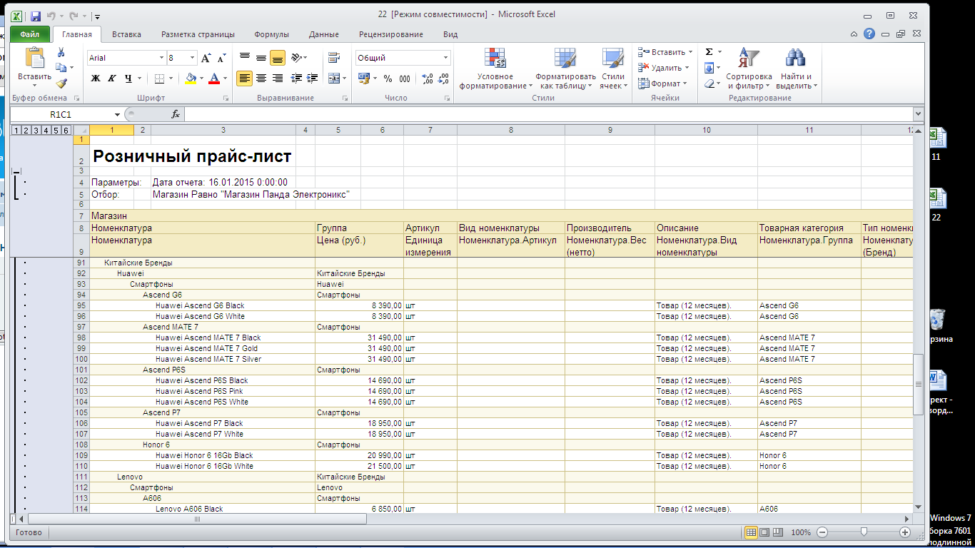Click the borders icon in font group
975x548 pixels.
point(160,78)
